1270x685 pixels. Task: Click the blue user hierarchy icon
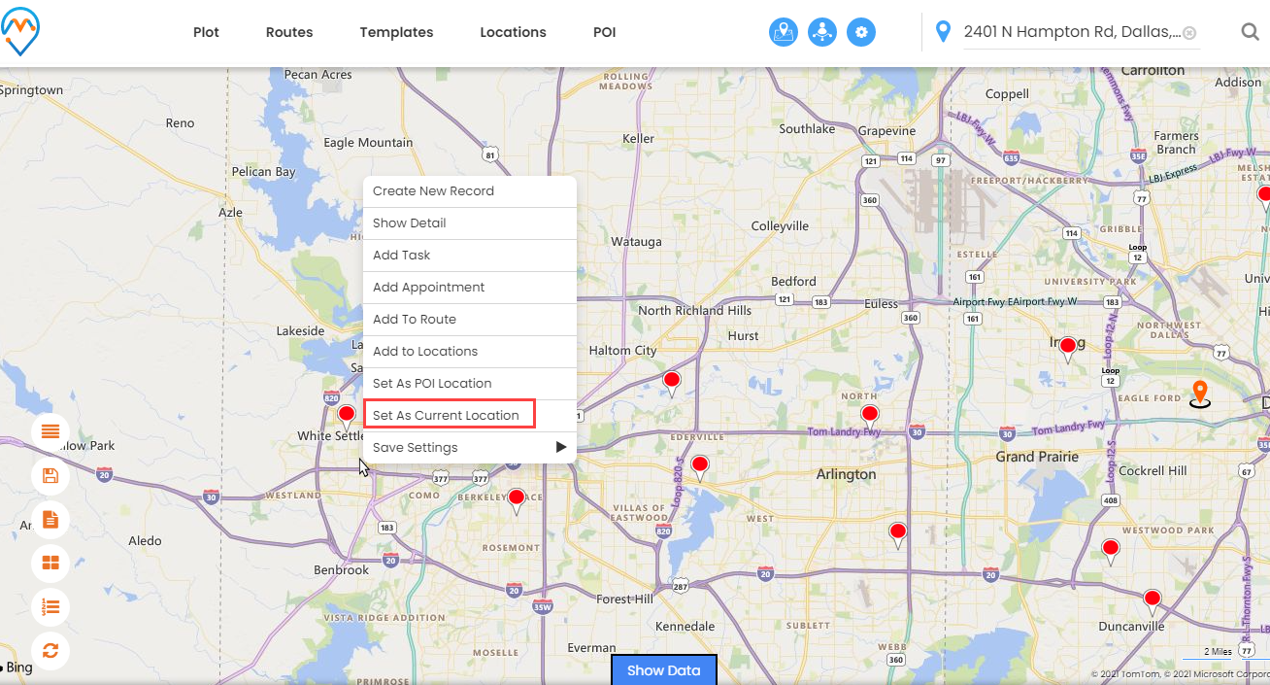pos(822,32)
